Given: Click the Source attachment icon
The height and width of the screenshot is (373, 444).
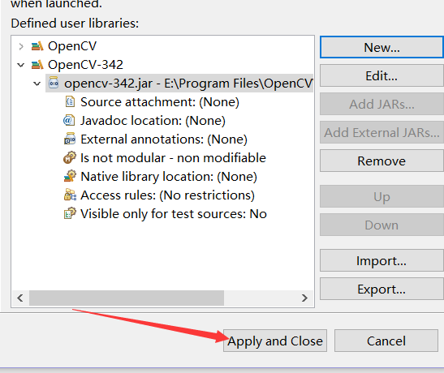Looking at the screenshot, I should (70, 102).
